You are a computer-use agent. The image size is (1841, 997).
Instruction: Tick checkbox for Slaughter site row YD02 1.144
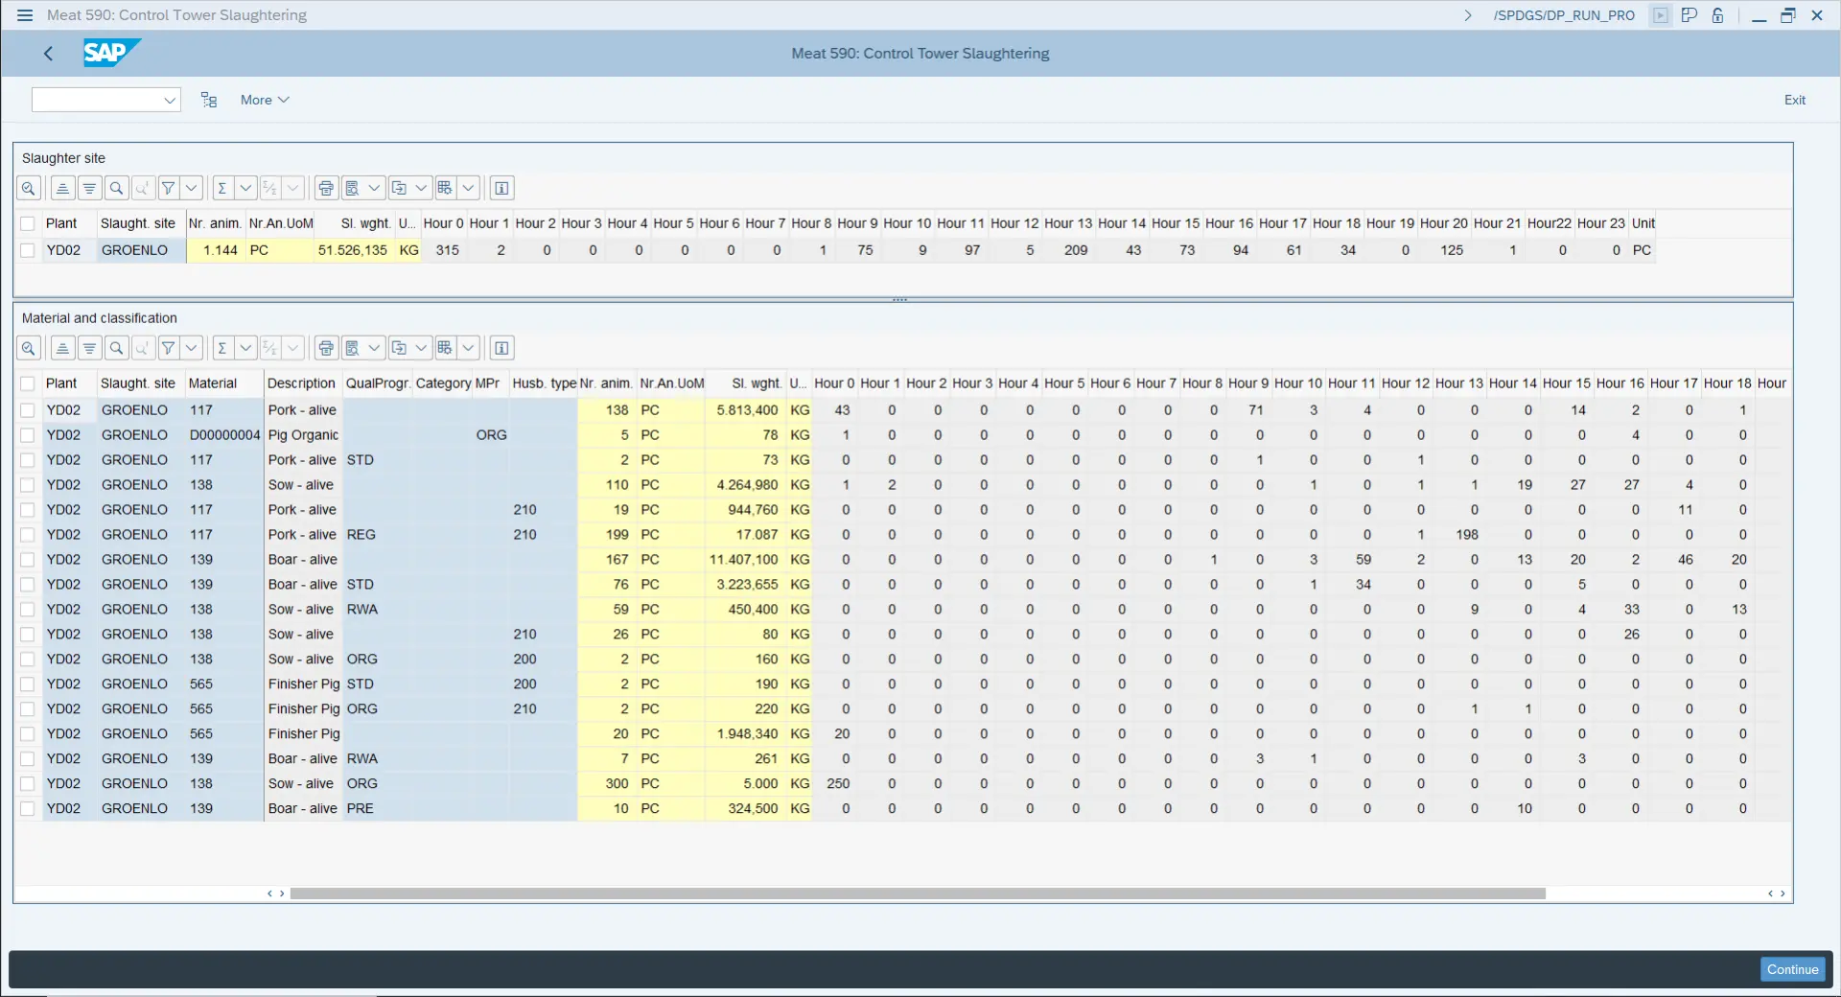point(28,250)
